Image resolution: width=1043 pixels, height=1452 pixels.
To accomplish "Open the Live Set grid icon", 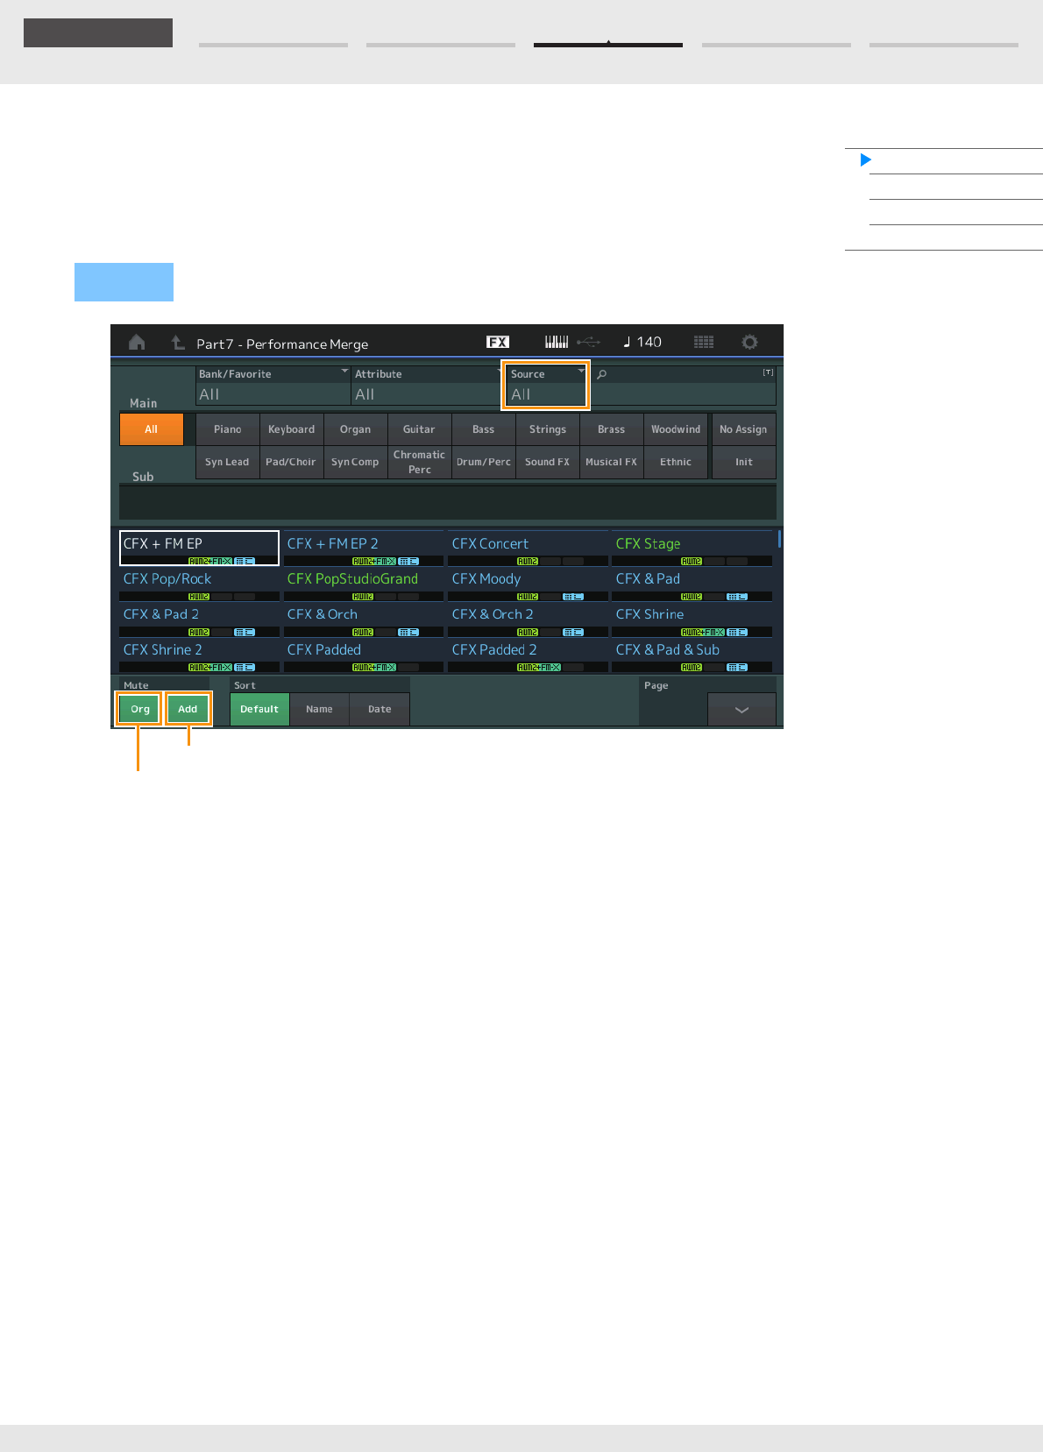I will 704,342.
